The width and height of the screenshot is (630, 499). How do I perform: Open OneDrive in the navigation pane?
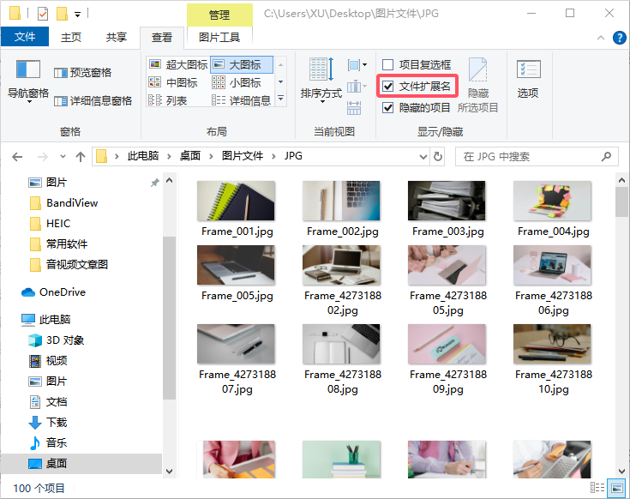53,292
